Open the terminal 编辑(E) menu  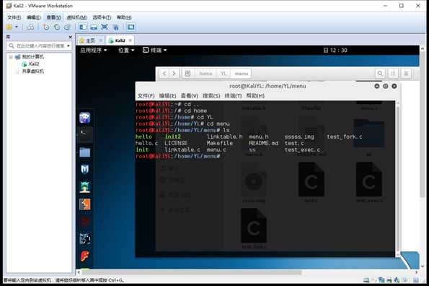pyautogui.click(x=167, y=95)
